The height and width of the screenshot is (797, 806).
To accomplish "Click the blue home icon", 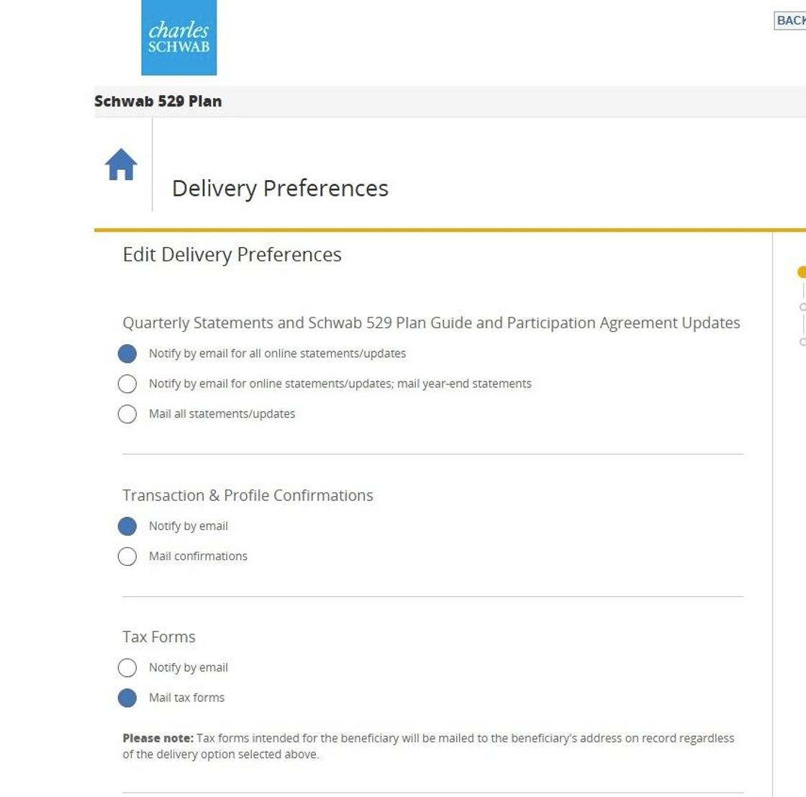I will tap(121, 165).
